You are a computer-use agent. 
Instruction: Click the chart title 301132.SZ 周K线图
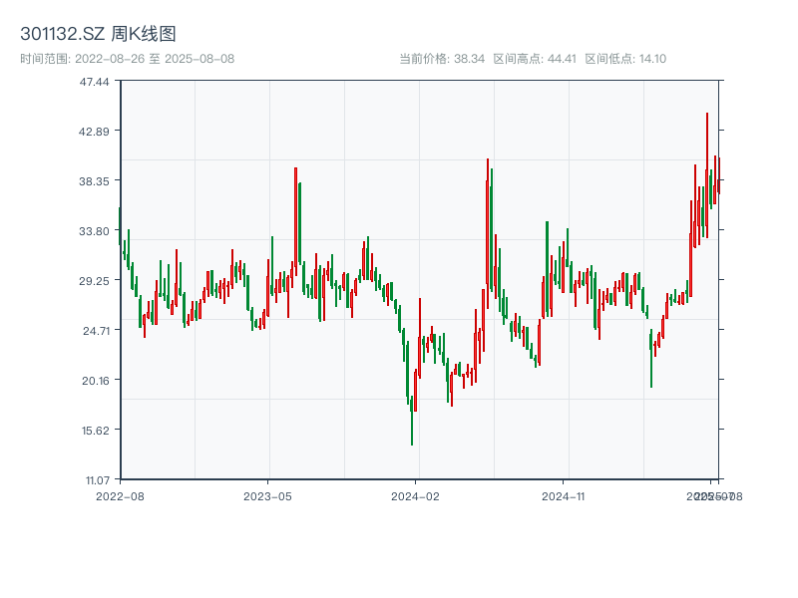click(x=98, y=34)
